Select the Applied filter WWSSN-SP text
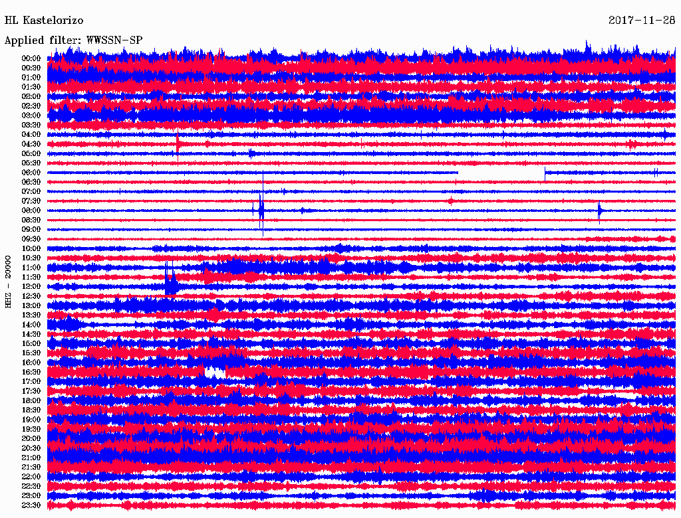 tap(73, 40)
